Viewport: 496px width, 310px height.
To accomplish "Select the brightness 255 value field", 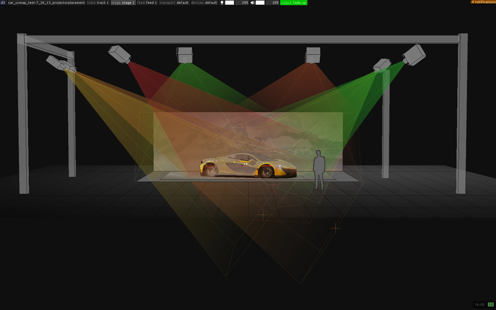I will coord(242,3).
